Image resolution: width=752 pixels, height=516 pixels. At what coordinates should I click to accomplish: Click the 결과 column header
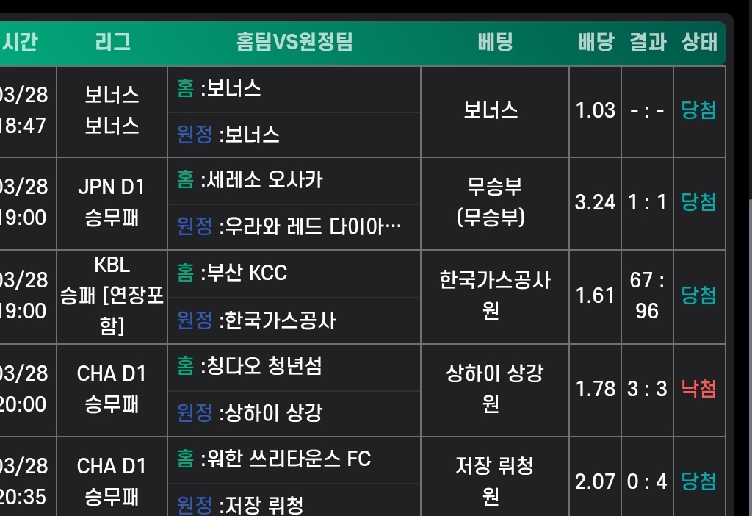[x=647, y=42]
